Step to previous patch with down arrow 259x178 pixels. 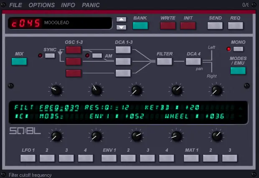pos(121,27)
